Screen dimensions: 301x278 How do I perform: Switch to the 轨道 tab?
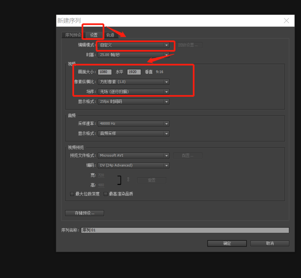[x=111, y=35]
